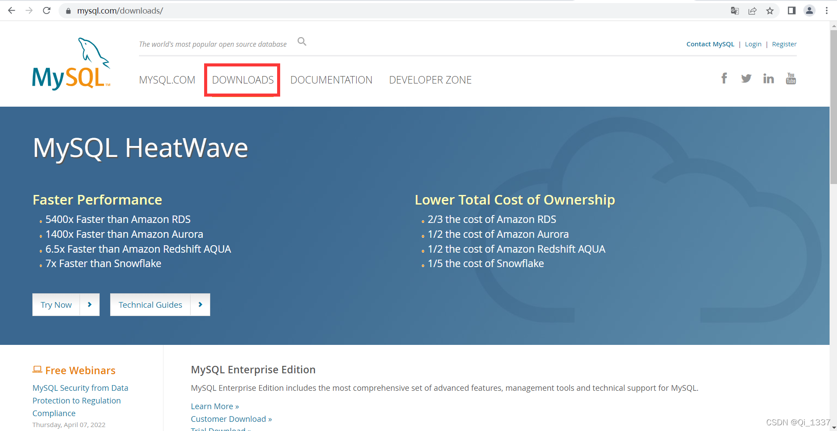Click the scrollbar up arrow
The width and height of the screenshot is (837, 431).
pos(833,25)
